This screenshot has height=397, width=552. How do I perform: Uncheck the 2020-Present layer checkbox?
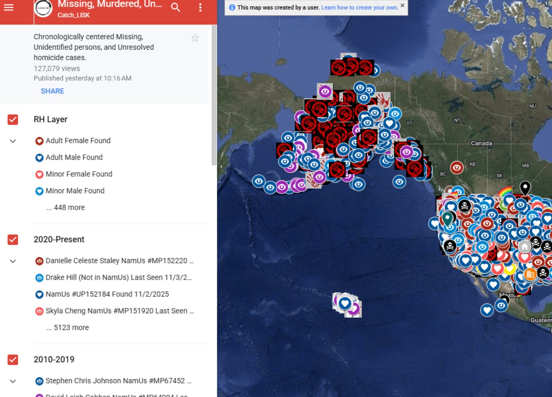click(13, 240)
